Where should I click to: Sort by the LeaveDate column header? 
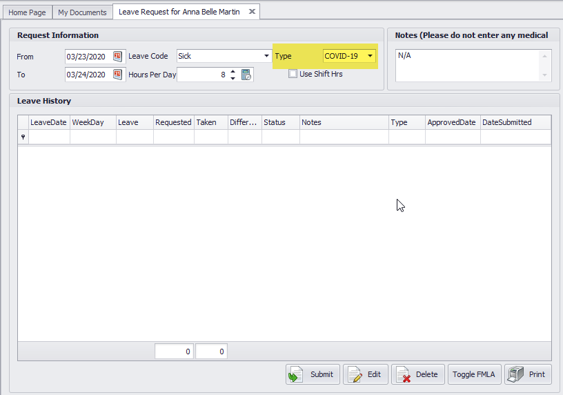(x=49, y=122)
